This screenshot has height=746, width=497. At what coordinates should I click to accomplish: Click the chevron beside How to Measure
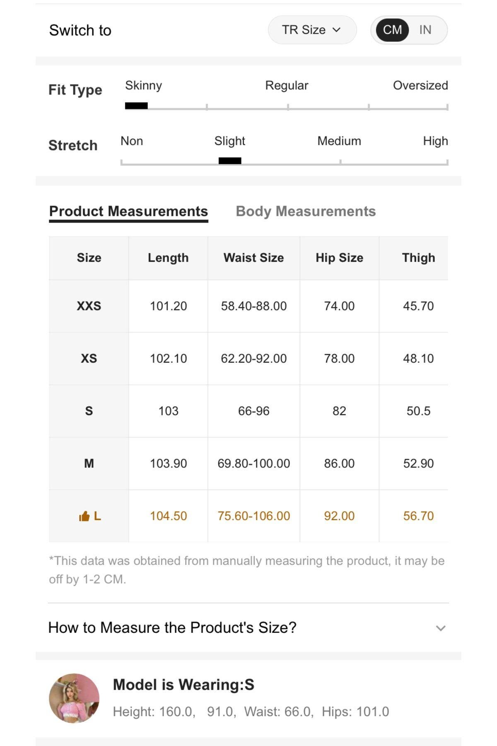[441, 628]
